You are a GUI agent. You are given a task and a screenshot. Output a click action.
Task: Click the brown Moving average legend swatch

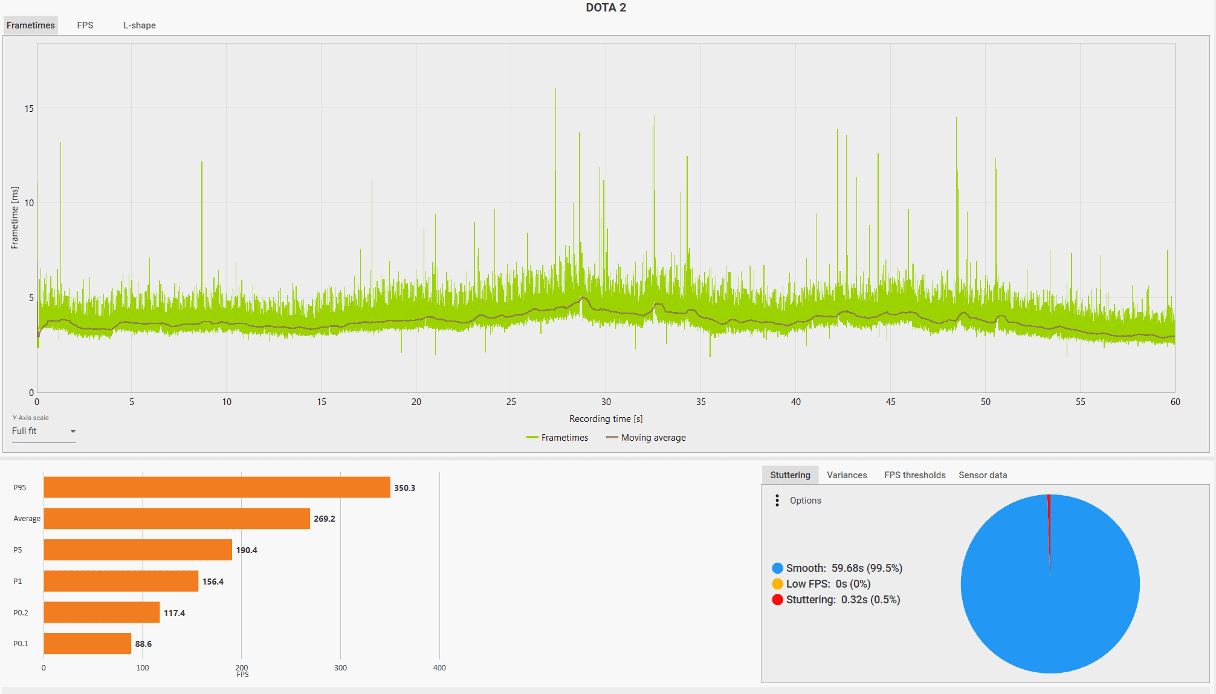612,438
